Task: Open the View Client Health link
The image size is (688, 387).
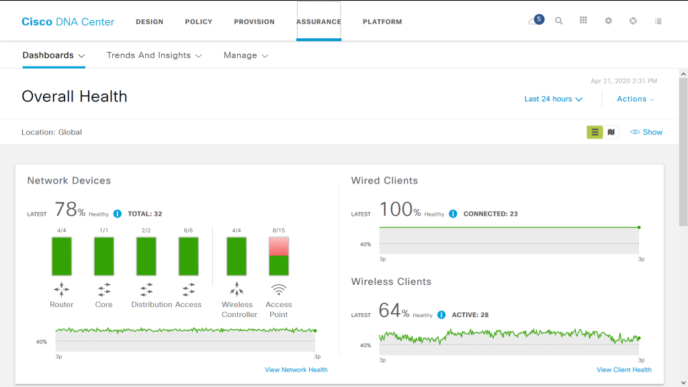Action: coord(624,370)
